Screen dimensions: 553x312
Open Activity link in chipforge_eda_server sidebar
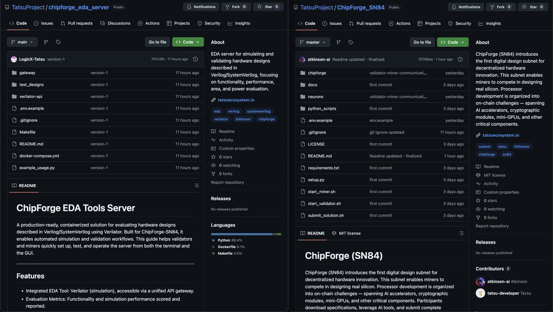(x=226, y=140)
